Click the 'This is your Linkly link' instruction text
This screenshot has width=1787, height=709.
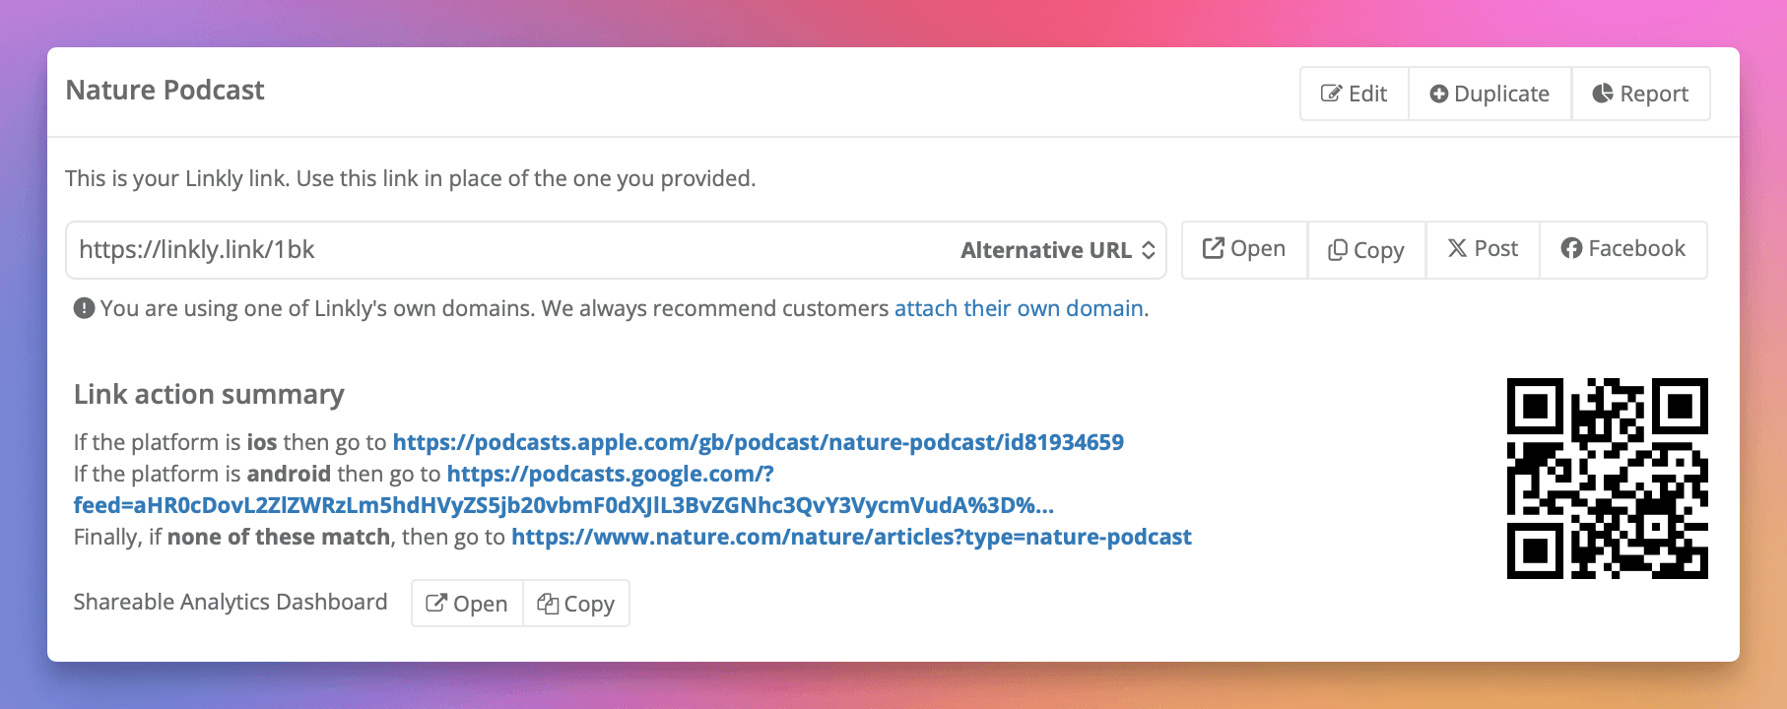(410, 178)
